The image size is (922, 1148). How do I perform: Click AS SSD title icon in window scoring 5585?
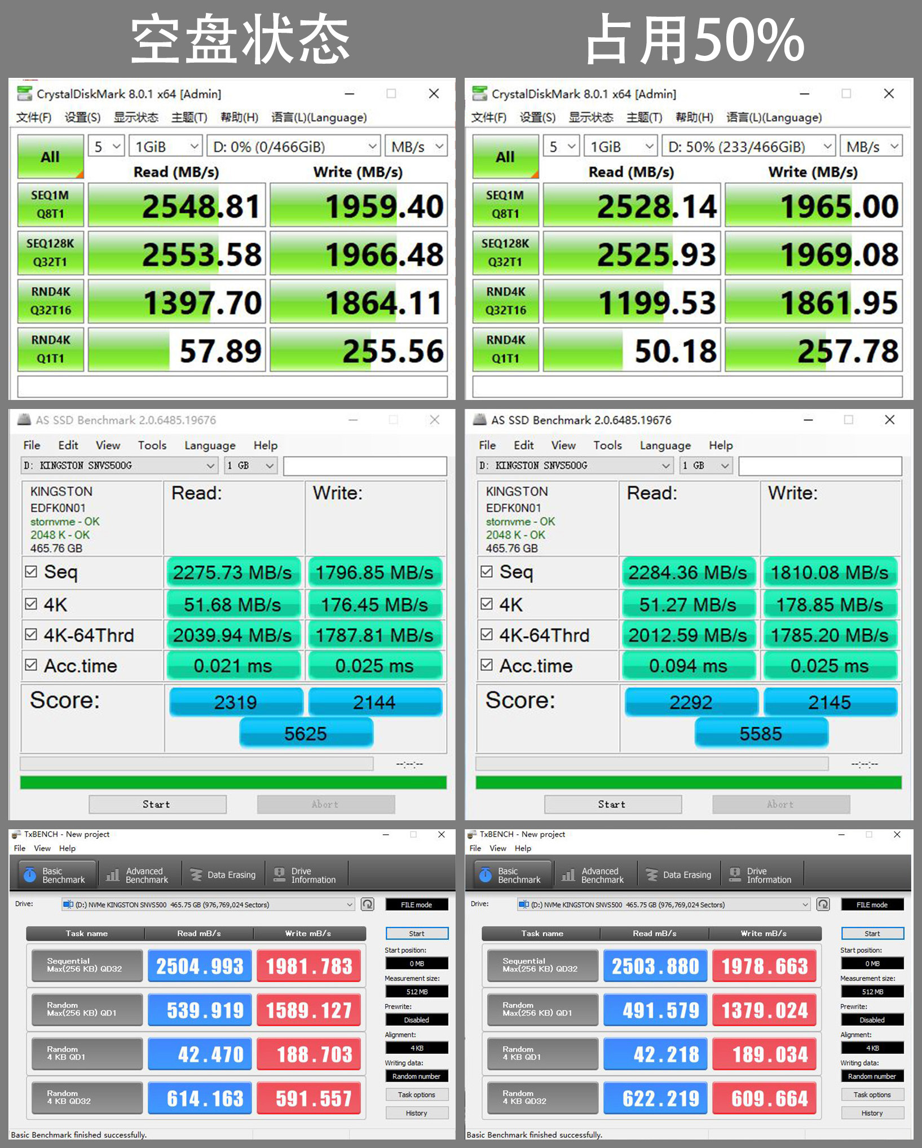click(x=479, y=420)
